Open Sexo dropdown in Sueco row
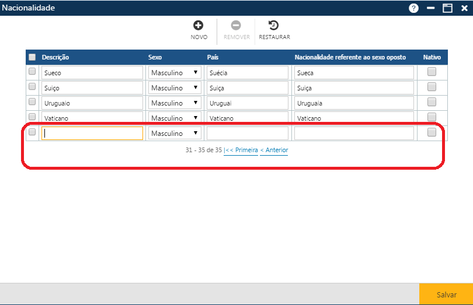The width and height of the screenshot is (473, 305). pyautogui.click(x=175, y=73)
